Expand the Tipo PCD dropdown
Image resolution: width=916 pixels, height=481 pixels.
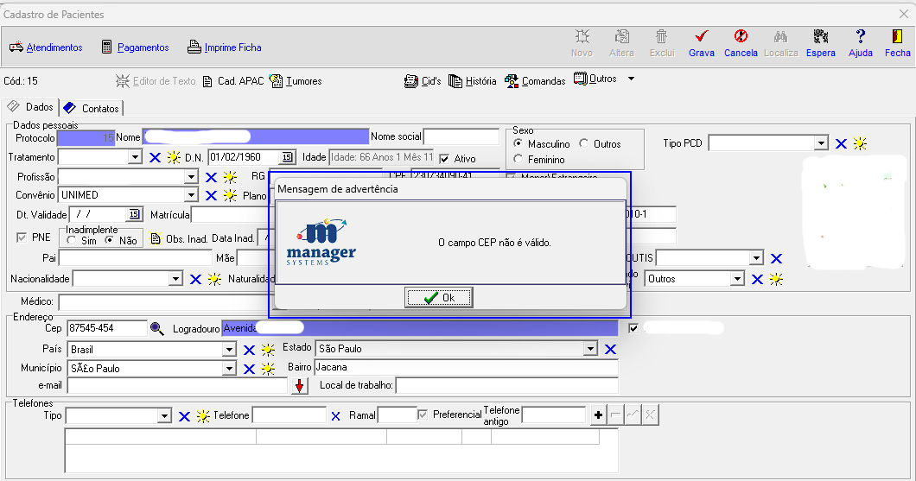click(x=821, y=143)
